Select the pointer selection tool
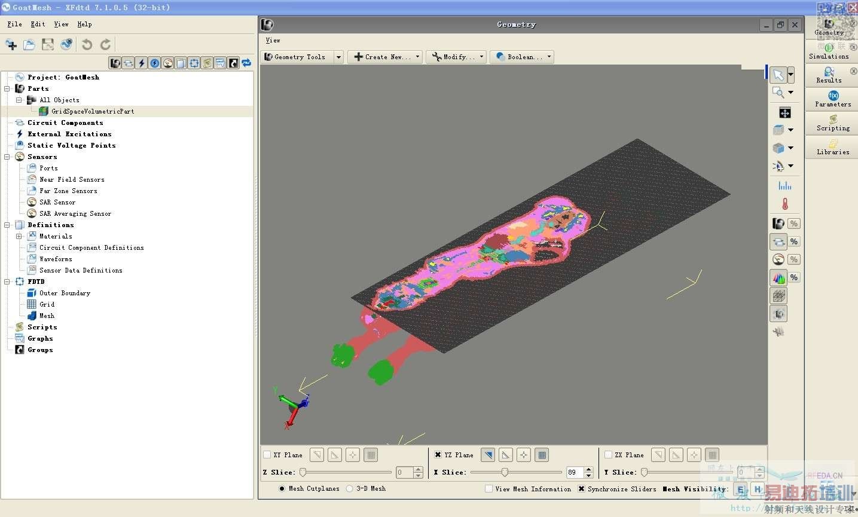 pos(778,75)
